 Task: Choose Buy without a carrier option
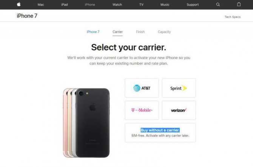(160, 133)
